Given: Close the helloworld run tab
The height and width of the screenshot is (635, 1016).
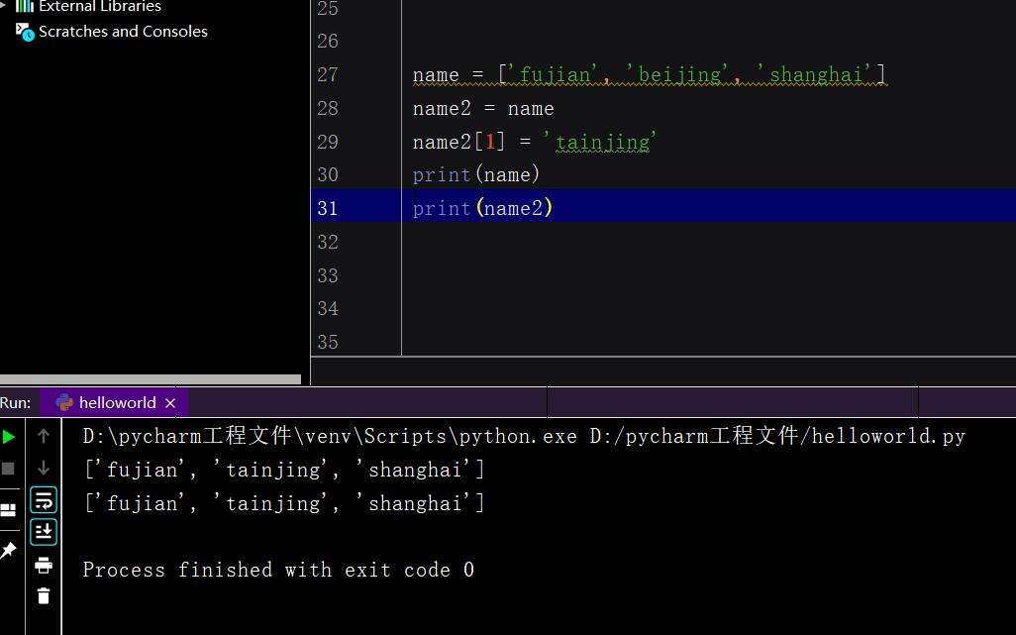Looking at the screenshot, I should [x=170, y=402].
